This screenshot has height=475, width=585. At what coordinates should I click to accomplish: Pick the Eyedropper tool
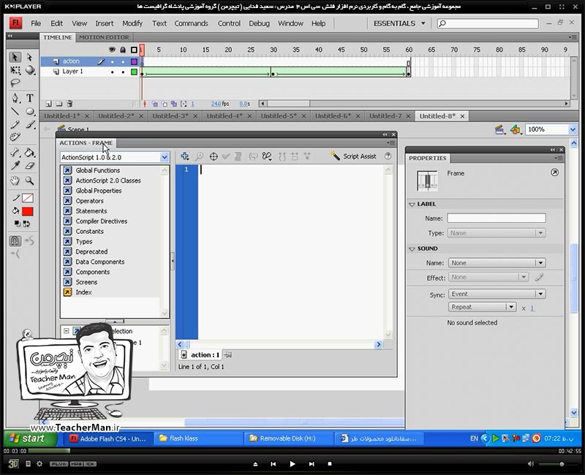point(15,165)
